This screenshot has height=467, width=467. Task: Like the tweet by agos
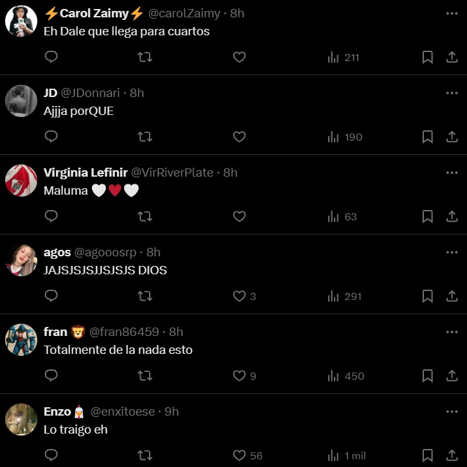tap(239, 296)
